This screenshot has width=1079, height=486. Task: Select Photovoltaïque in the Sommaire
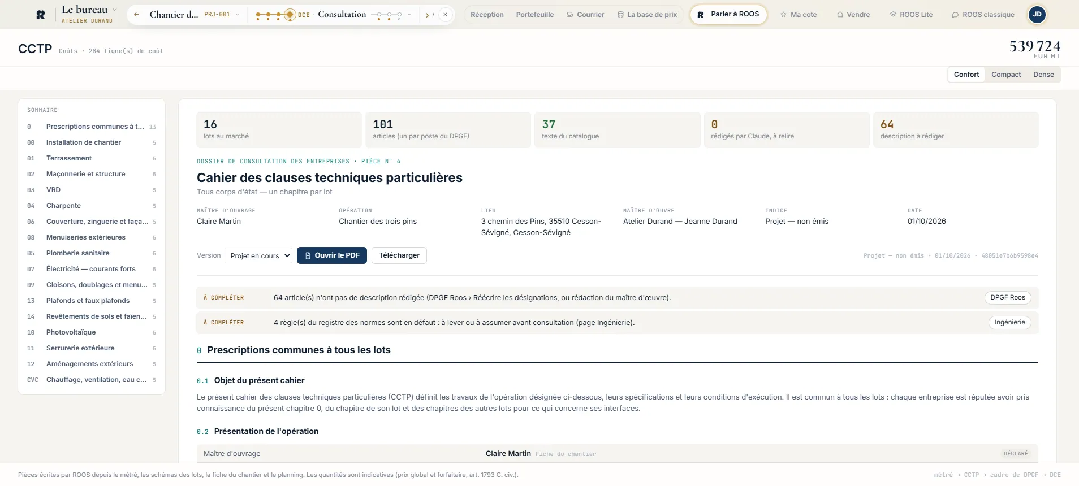point(92,332)
